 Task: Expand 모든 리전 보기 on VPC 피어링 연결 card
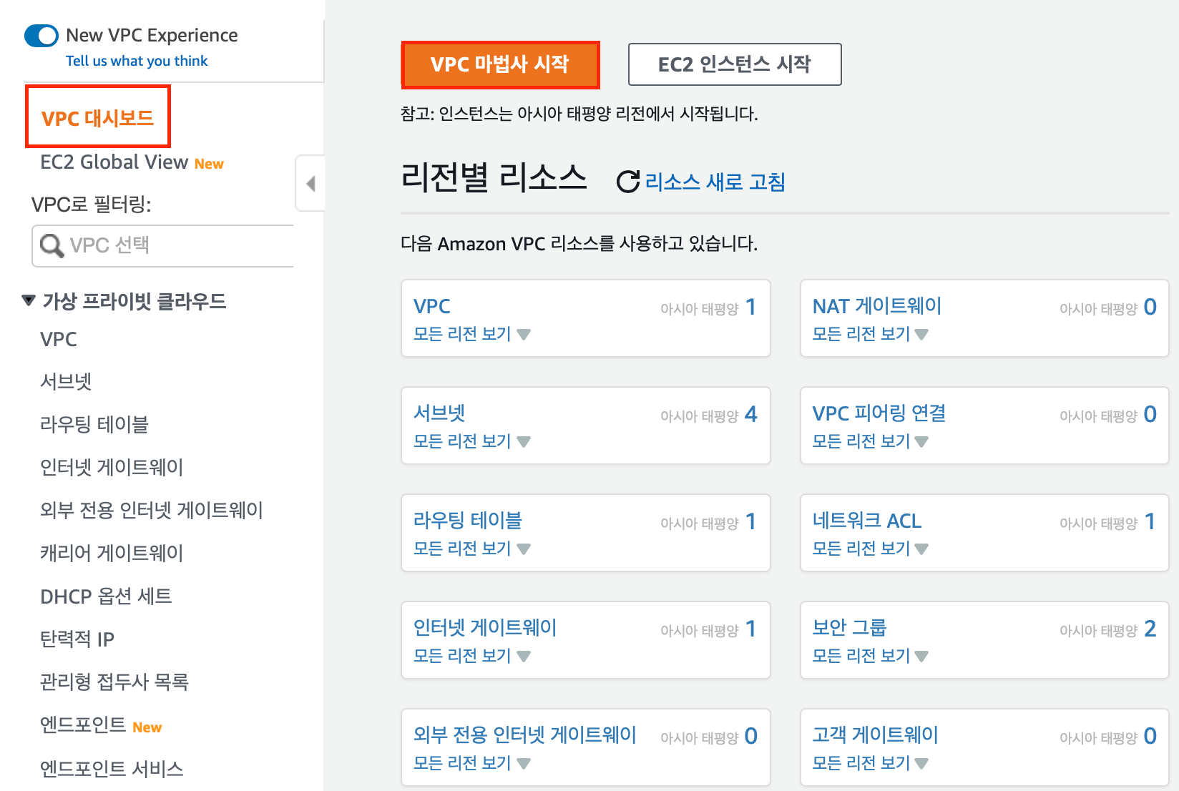point(871,441)
